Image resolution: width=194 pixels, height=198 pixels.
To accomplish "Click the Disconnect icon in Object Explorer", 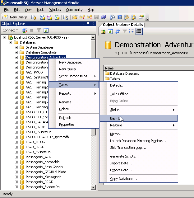I will [25, 31].
